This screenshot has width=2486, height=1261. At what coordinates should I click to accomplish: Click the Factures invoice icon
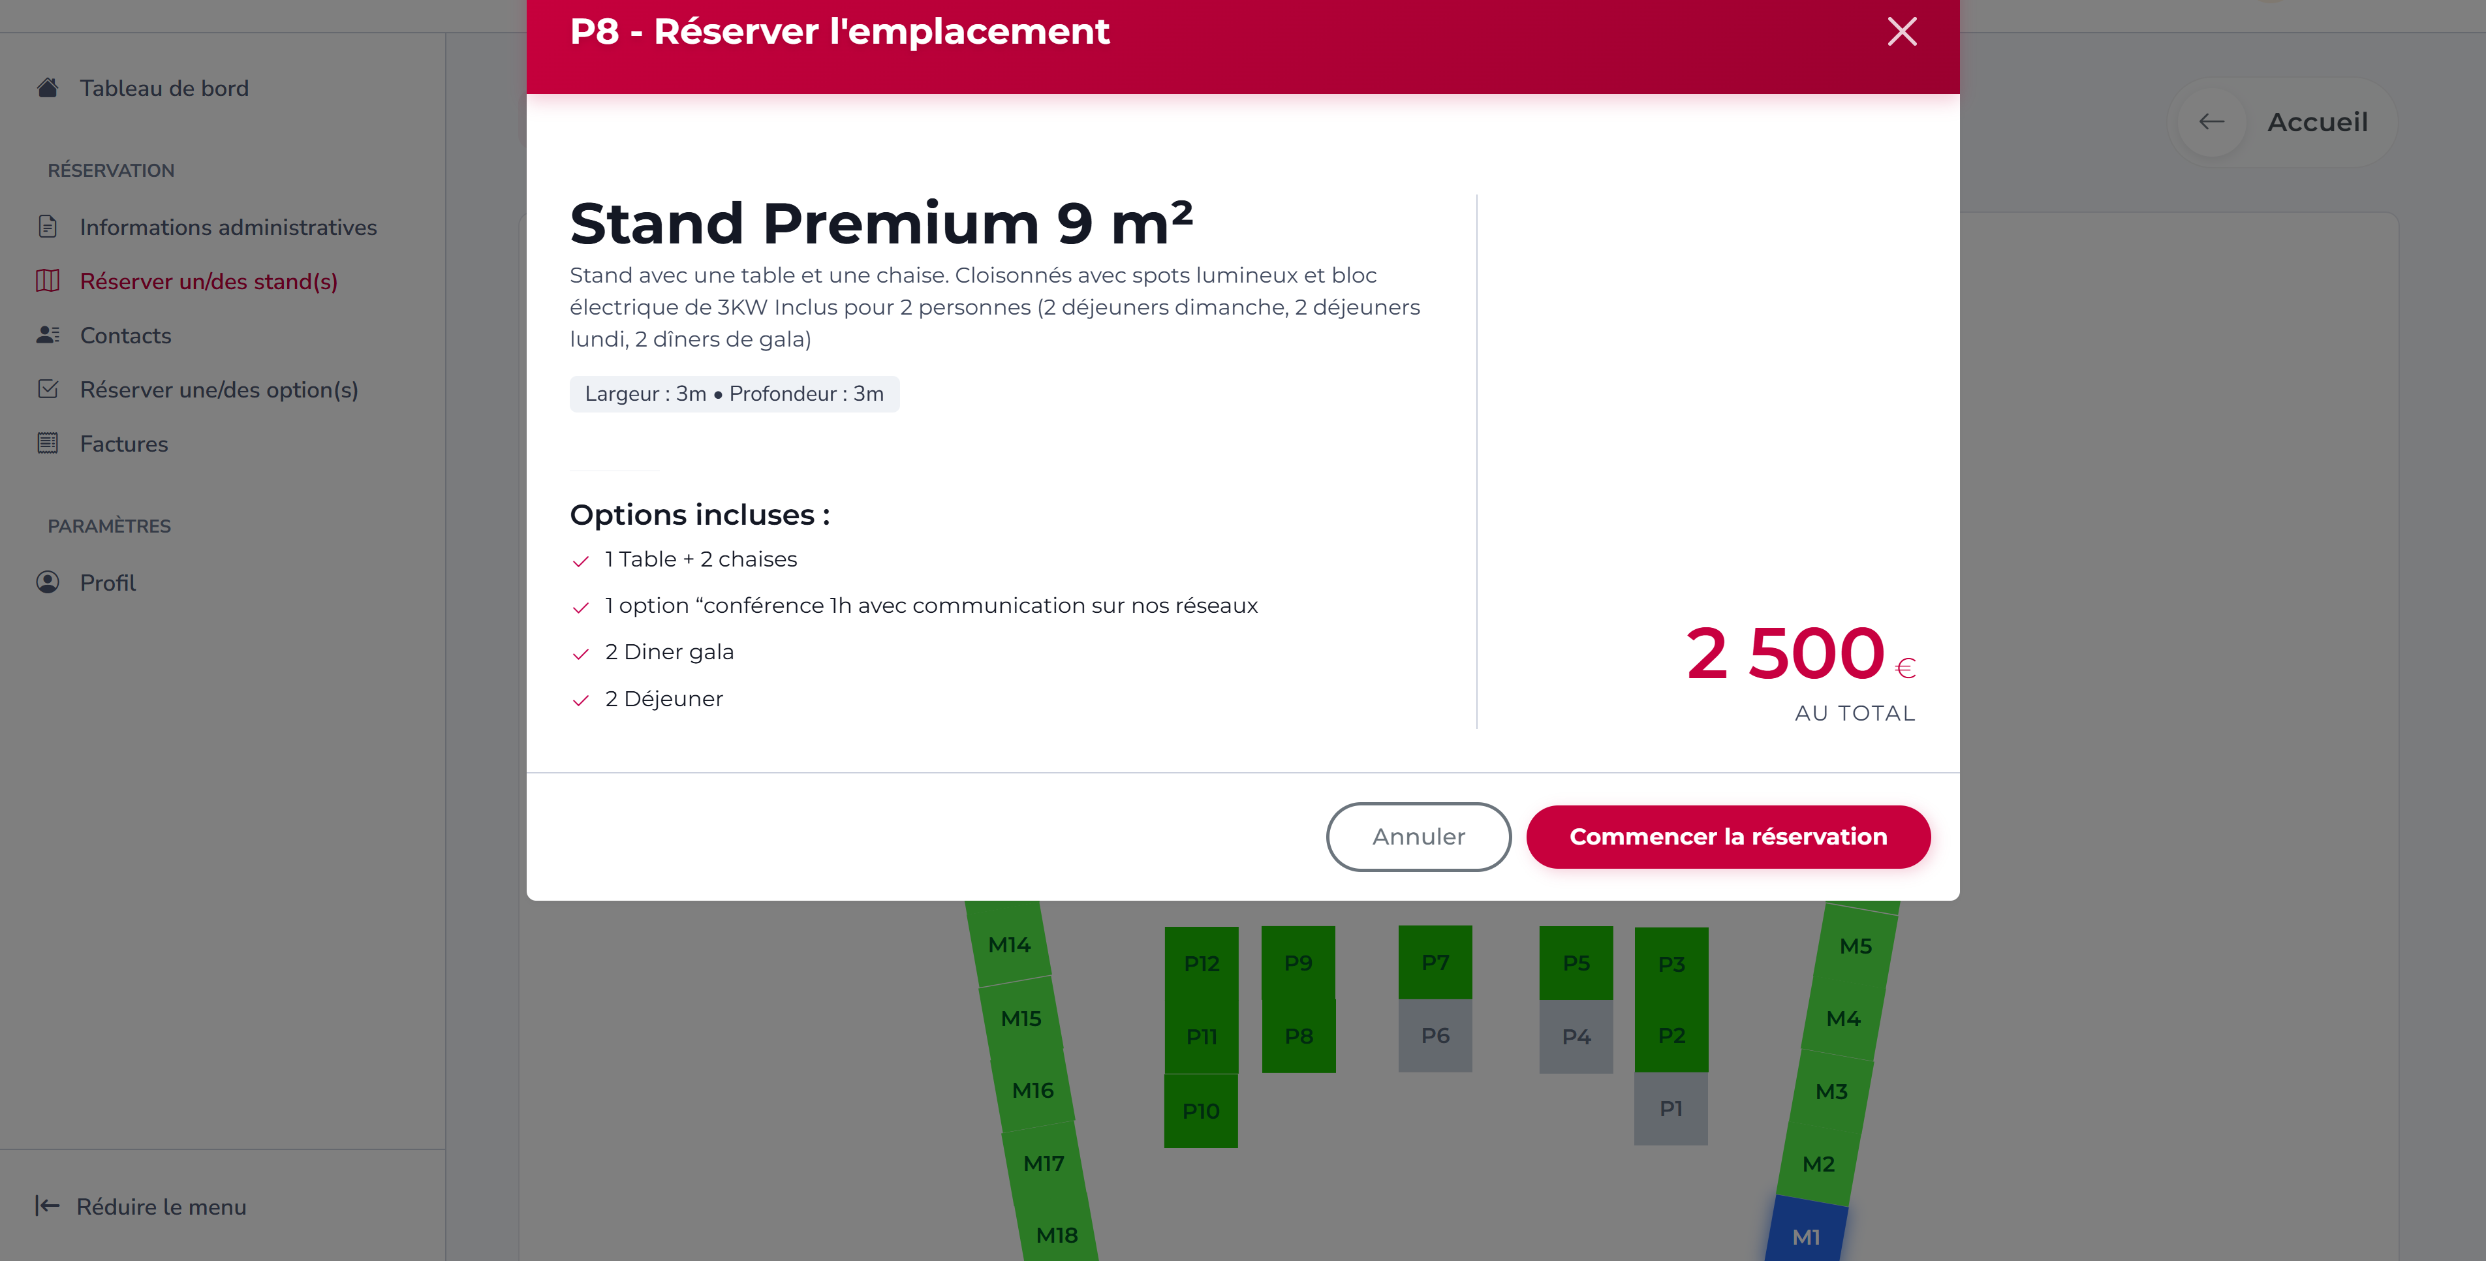(x=47, y=444)
